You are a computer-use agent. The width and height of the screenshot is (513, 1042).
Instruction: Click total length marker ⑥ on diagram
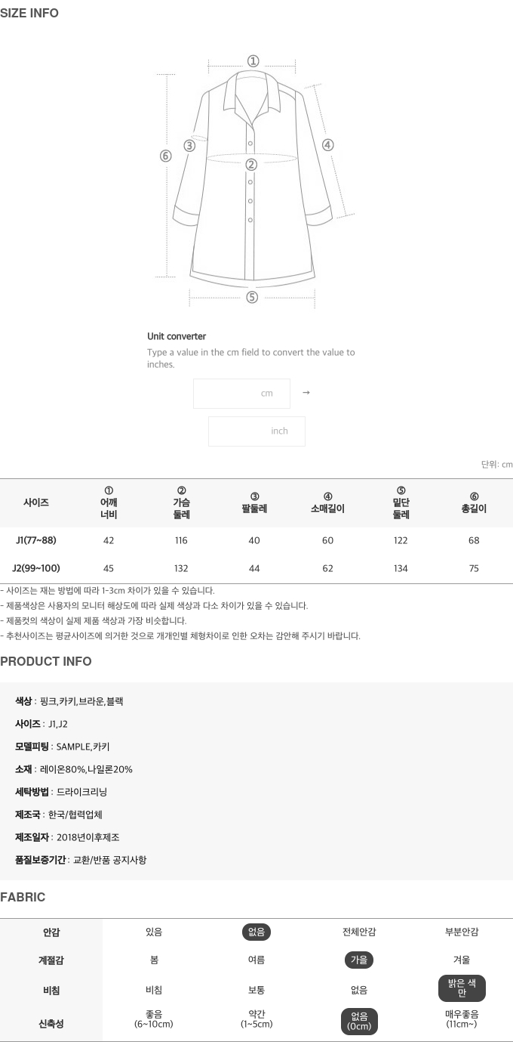(x=166, y=156)
